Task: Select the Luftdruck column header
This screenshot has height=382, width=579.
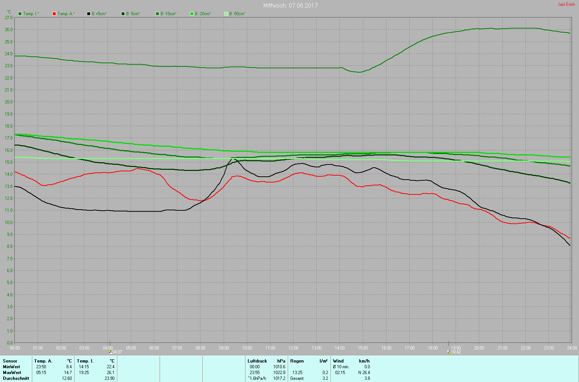Action: pyautogui.click(x=257, y=361)
